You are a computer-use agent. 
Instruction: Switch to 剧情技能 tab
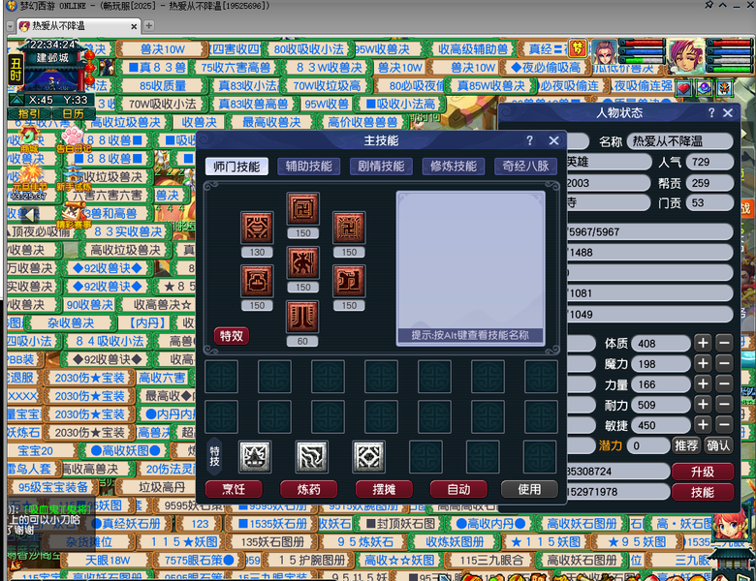(x=381, y=167)
